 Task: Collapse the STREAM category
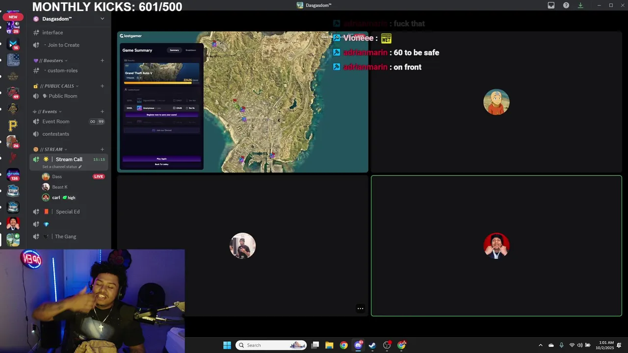click(50, 149)
